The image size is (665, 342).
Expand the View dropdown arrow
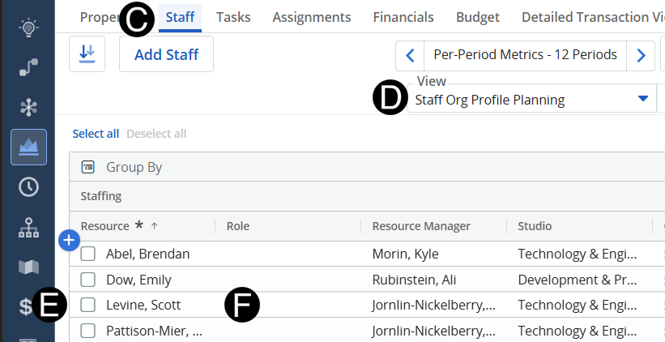(643, 99)
